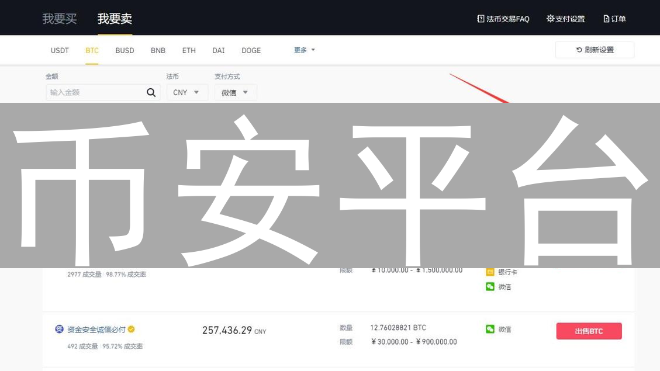Click merchant name 资金安全诚信必付
This screenshot has width=660, height=371.
click(96, 330)
